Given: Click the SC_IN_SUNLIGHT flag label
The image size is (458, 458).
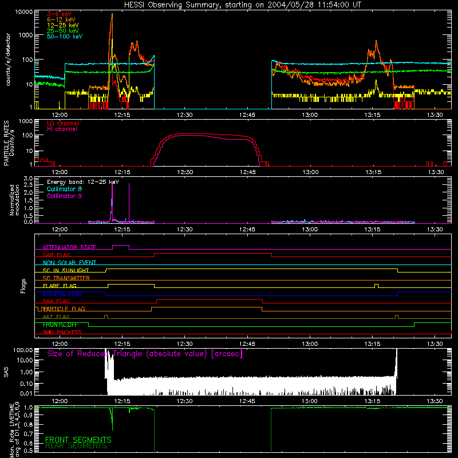Looking at the screenshot, I should 66,270.
